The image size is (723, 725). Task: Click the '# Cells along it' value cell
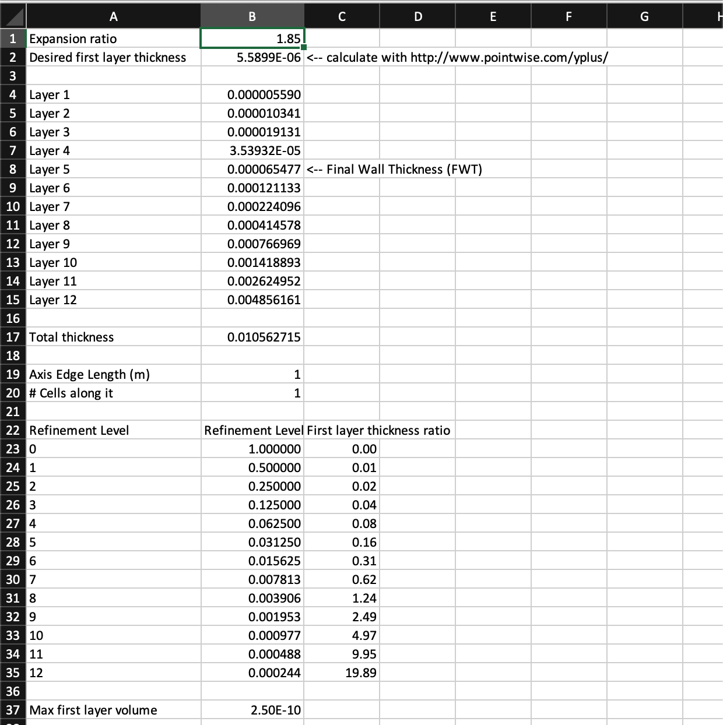(x=252, y=393)
